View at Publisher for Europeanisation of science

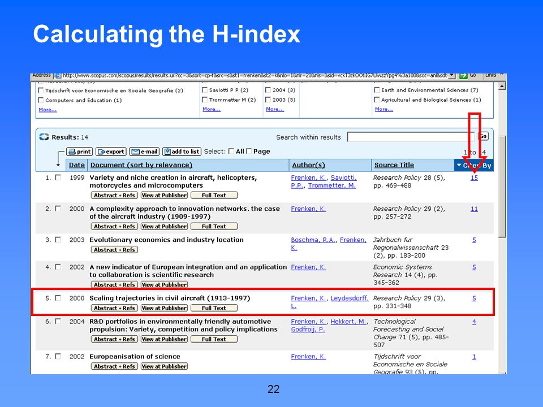164,366
